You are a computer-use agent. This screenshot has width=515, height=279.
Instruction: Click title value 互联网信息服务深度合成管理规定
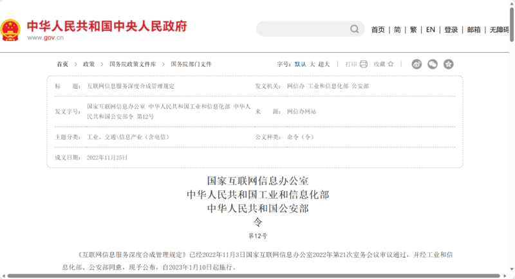(131, 86)
